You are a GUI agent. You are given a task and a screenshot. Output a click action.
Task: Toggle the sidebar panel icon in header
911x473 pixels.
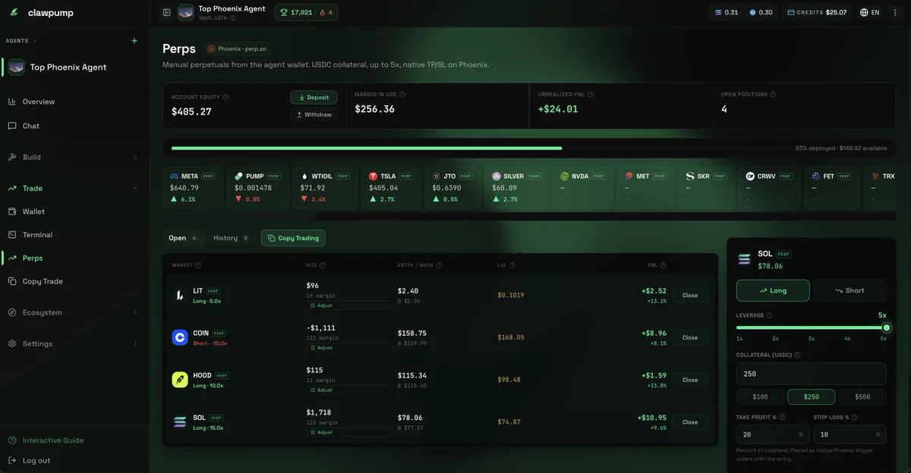(x=167, y=12)
